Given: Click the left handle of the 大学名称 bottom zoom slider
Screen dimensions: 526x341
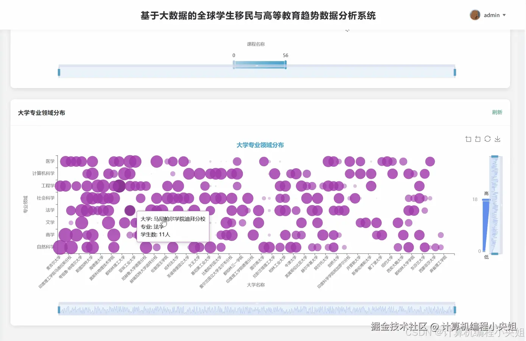Looking at the screenshot, I should 59,310.
